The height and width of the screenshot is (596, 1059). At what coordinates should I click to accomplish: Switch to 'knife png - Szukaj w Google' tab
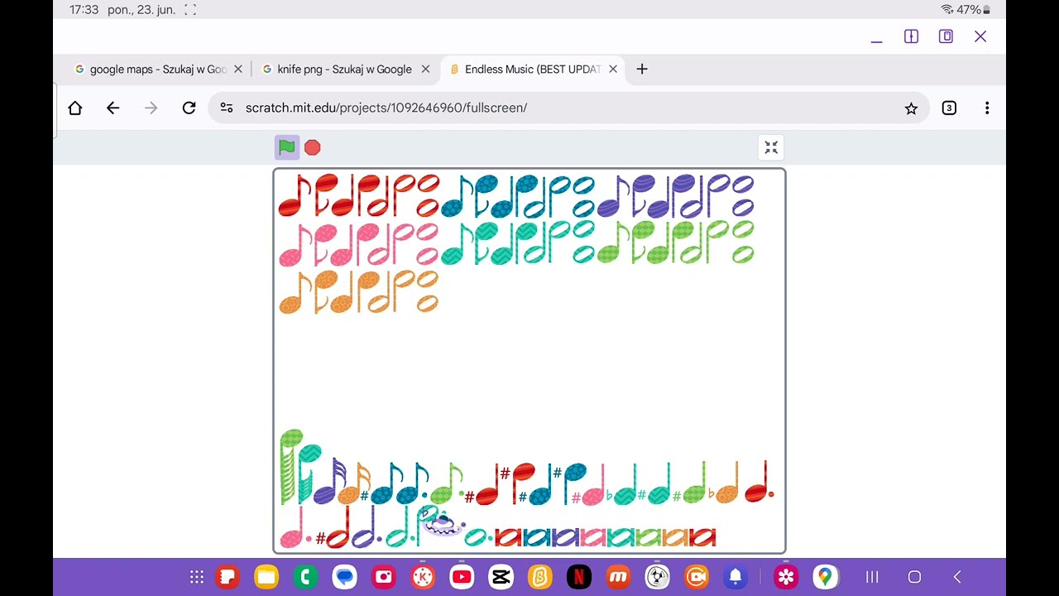344,70
